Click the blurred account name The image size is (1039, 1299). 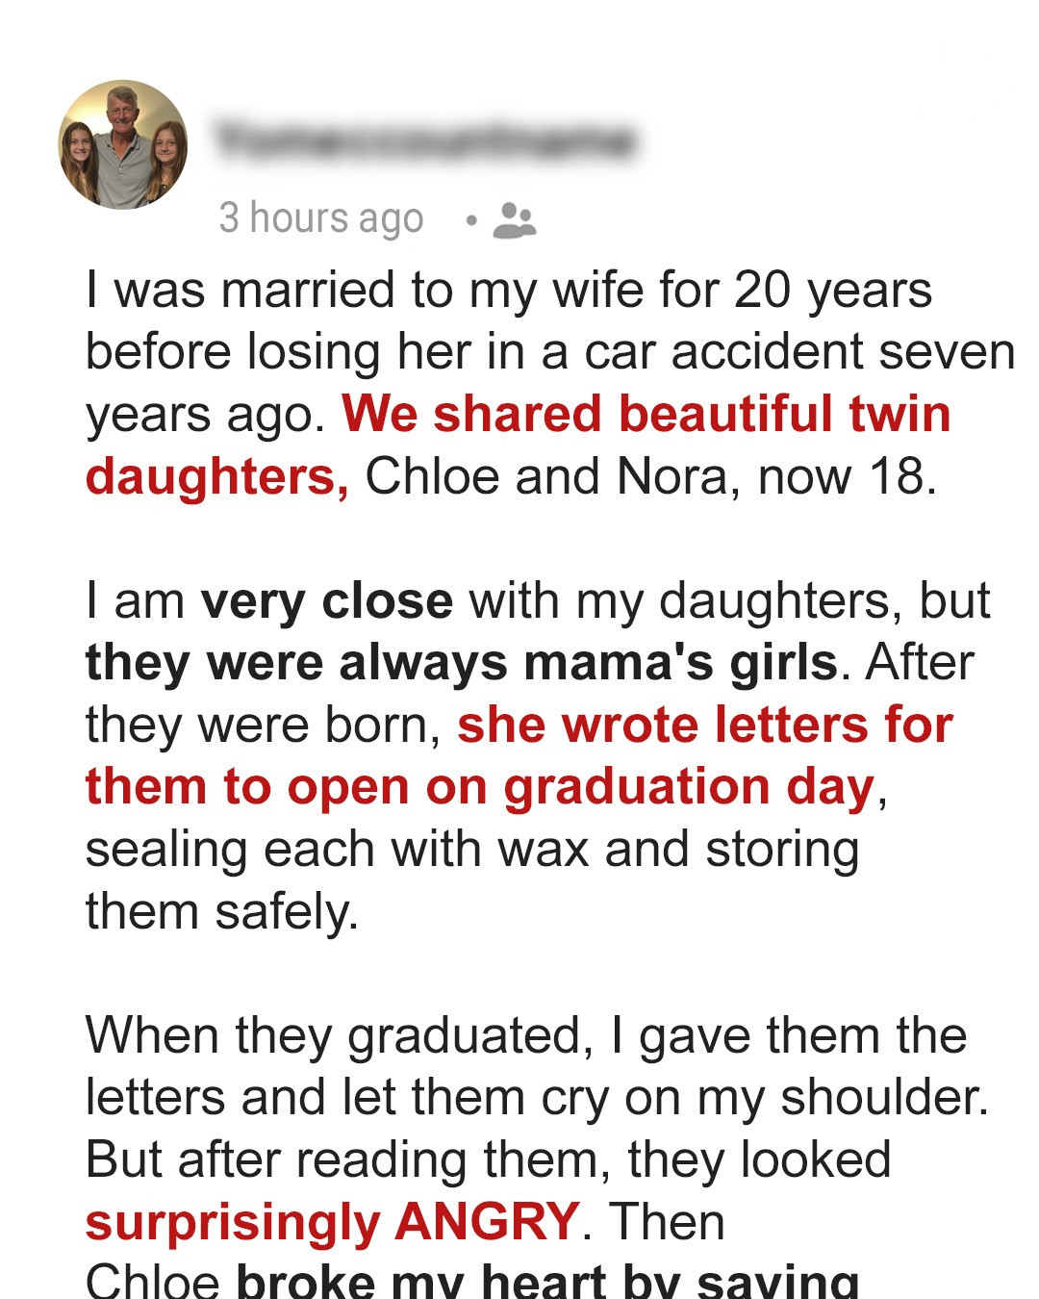point(424,140)
